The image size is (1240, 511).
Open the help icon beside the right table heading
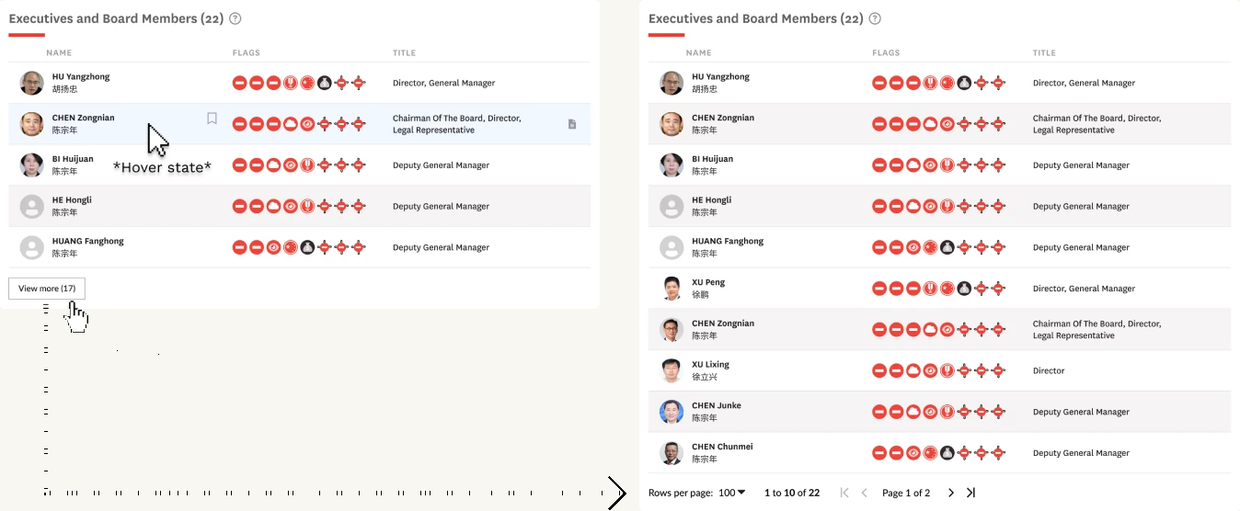click(875, 18)
